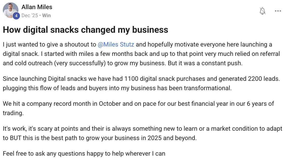This screenshot has width=285, height=159.
Task: Open Allan Miles' profile from author name
Action: pyautogui.click(x=37, y=7)
